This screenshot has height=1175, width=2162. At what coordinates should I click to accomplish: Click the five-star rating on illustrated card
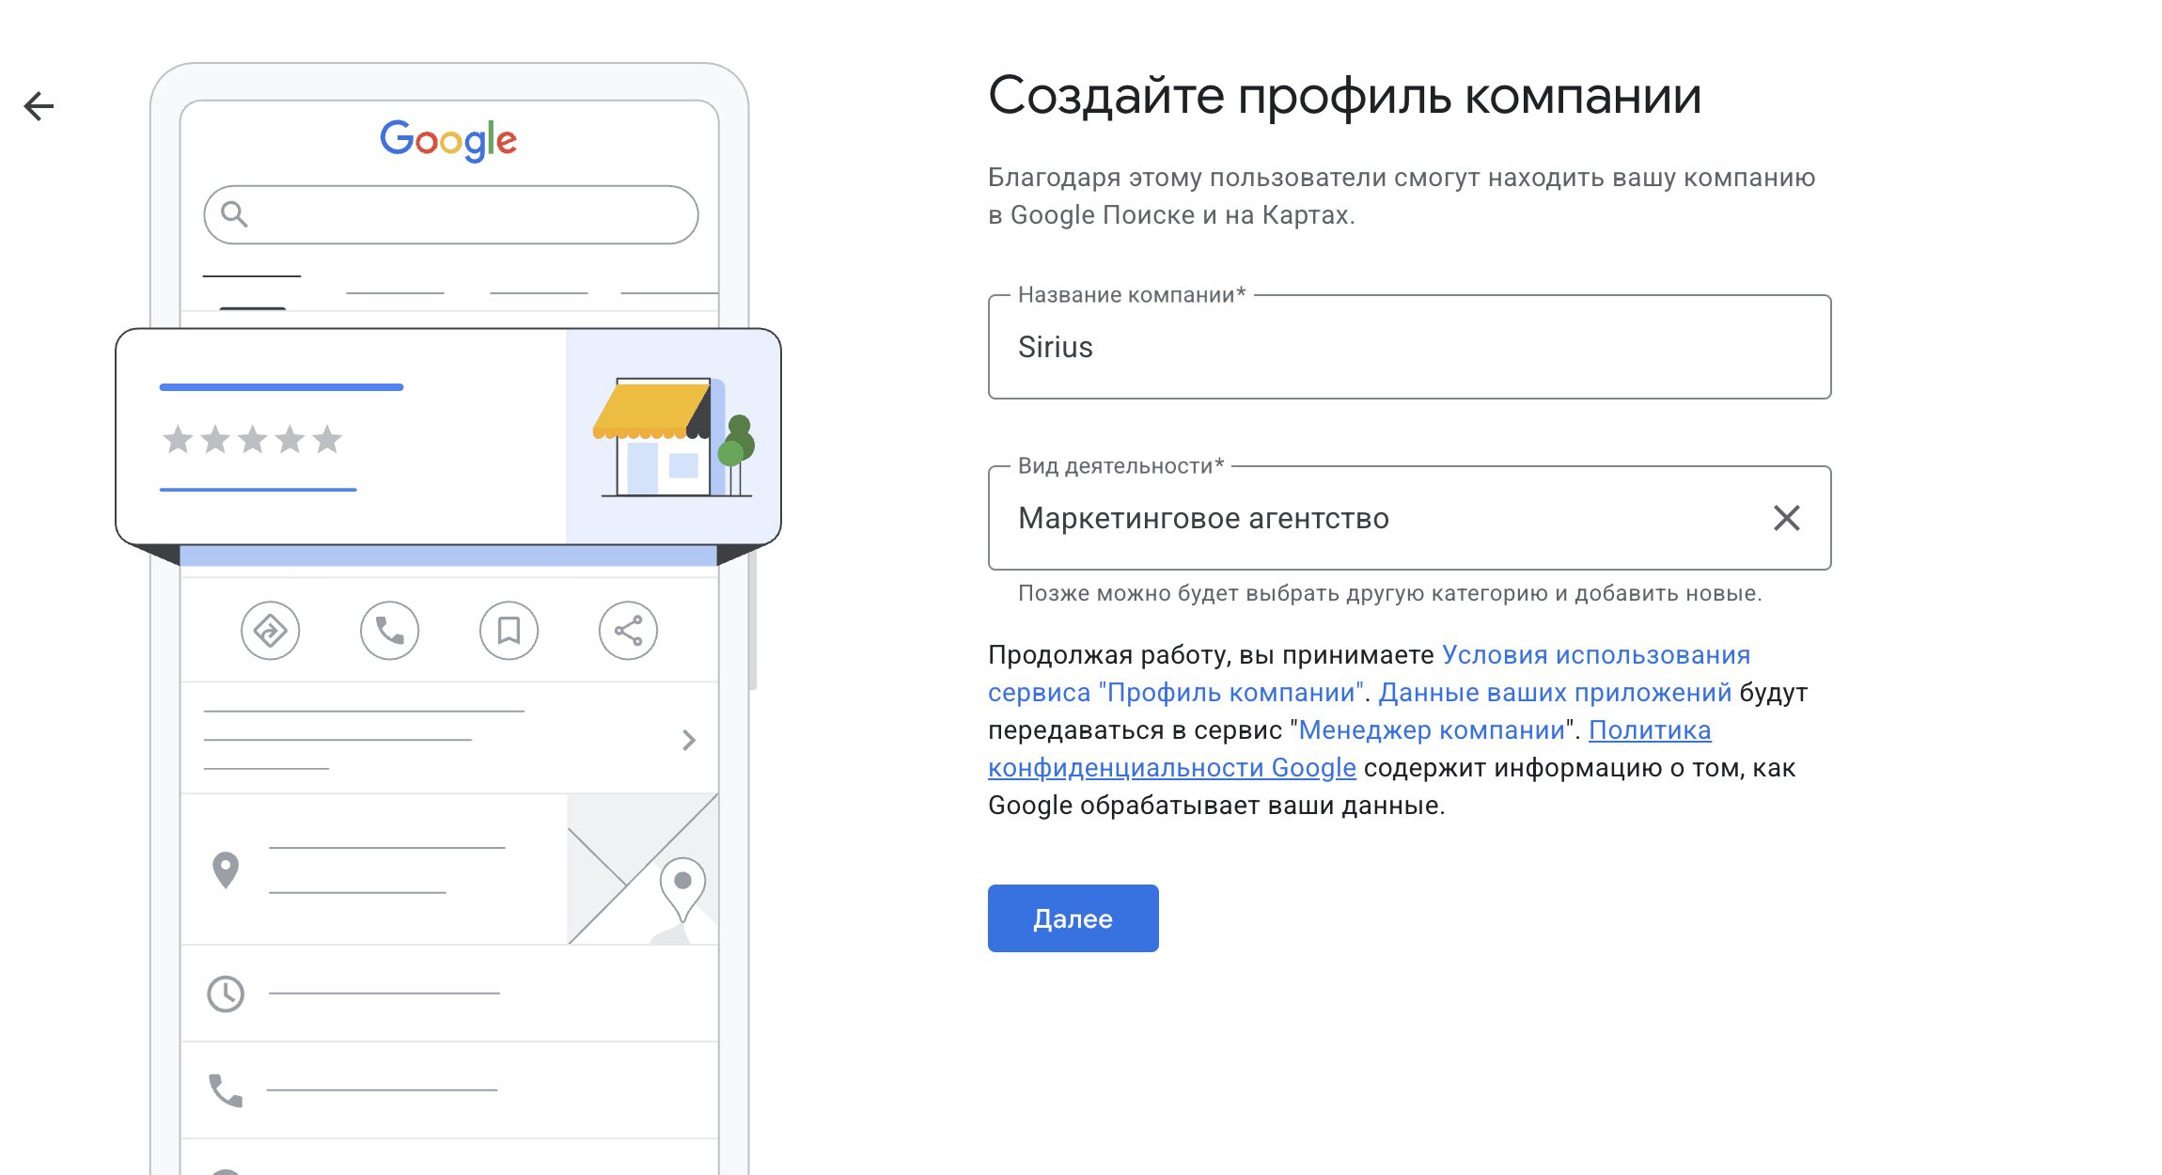(x=252, y=439)
